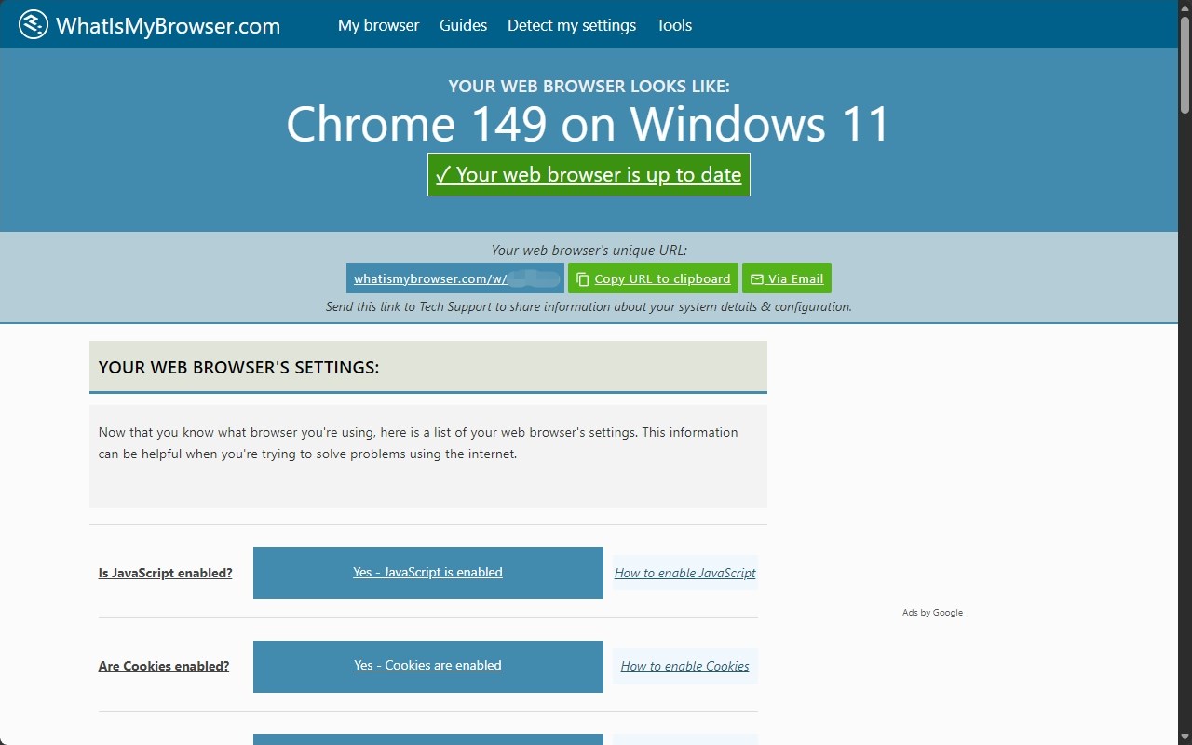Screen dimensions: 1192x745
Task: Open the whatismybrowser.com/w/ unique URL link
Action: pyautogui.click(x=455, y=278)
